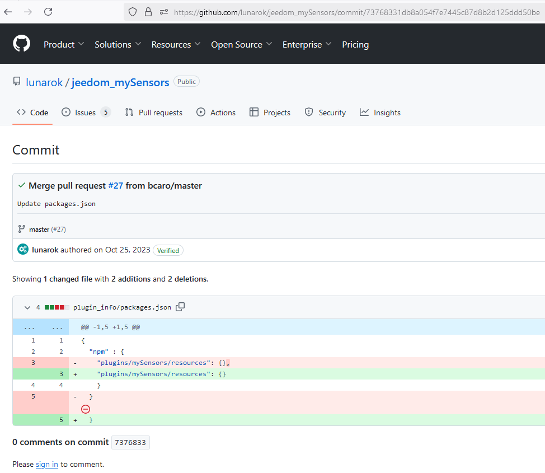Expand hidden lines above the diff hunk
This screenshot has width=545, height=473.
tap(41, 327)
